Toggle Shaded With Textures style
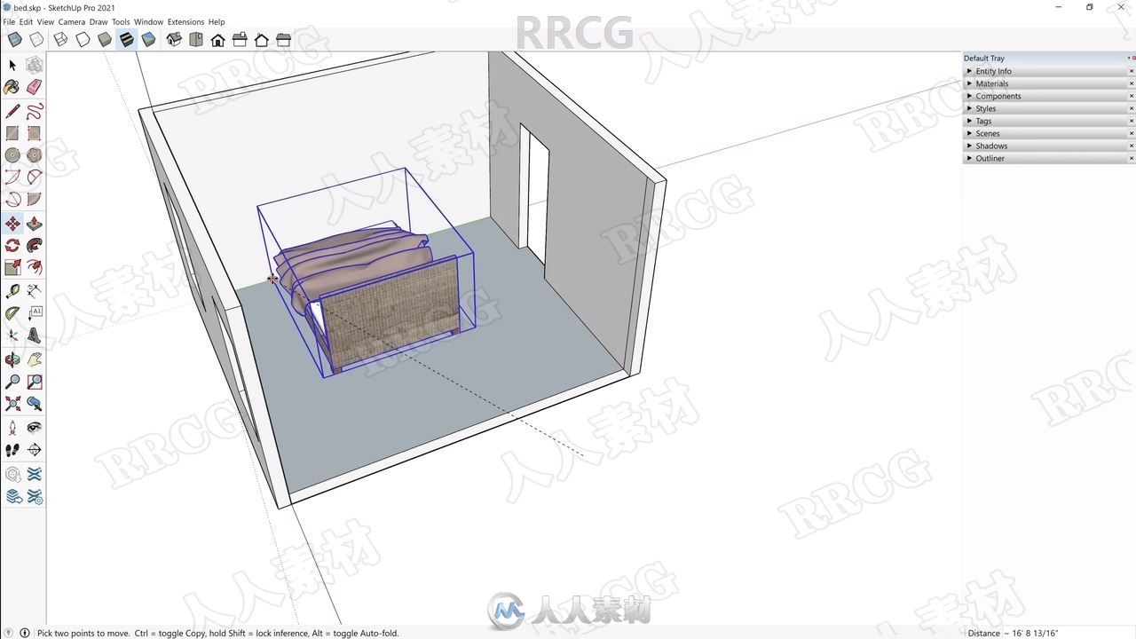1136x639 pixels. point(126,39)
